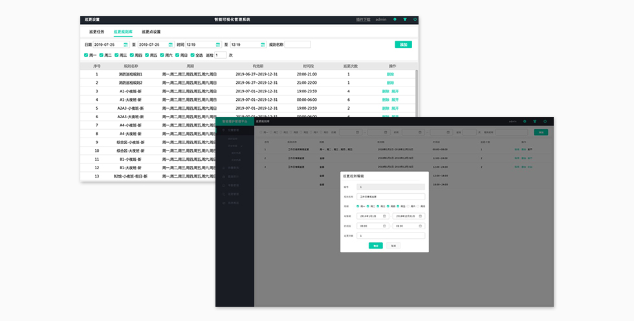Click calendar icon in dialog 2018年1月1日 field
The height and width of the screenshot is (321, 634).
pyautogui.click(x=384, y=216)
